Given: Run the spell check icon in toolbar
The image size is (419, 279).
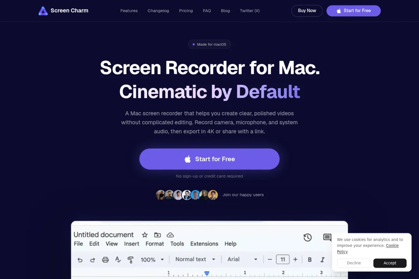Looking at the screenshot, I should pyautogui.click(x=118, y=260).
